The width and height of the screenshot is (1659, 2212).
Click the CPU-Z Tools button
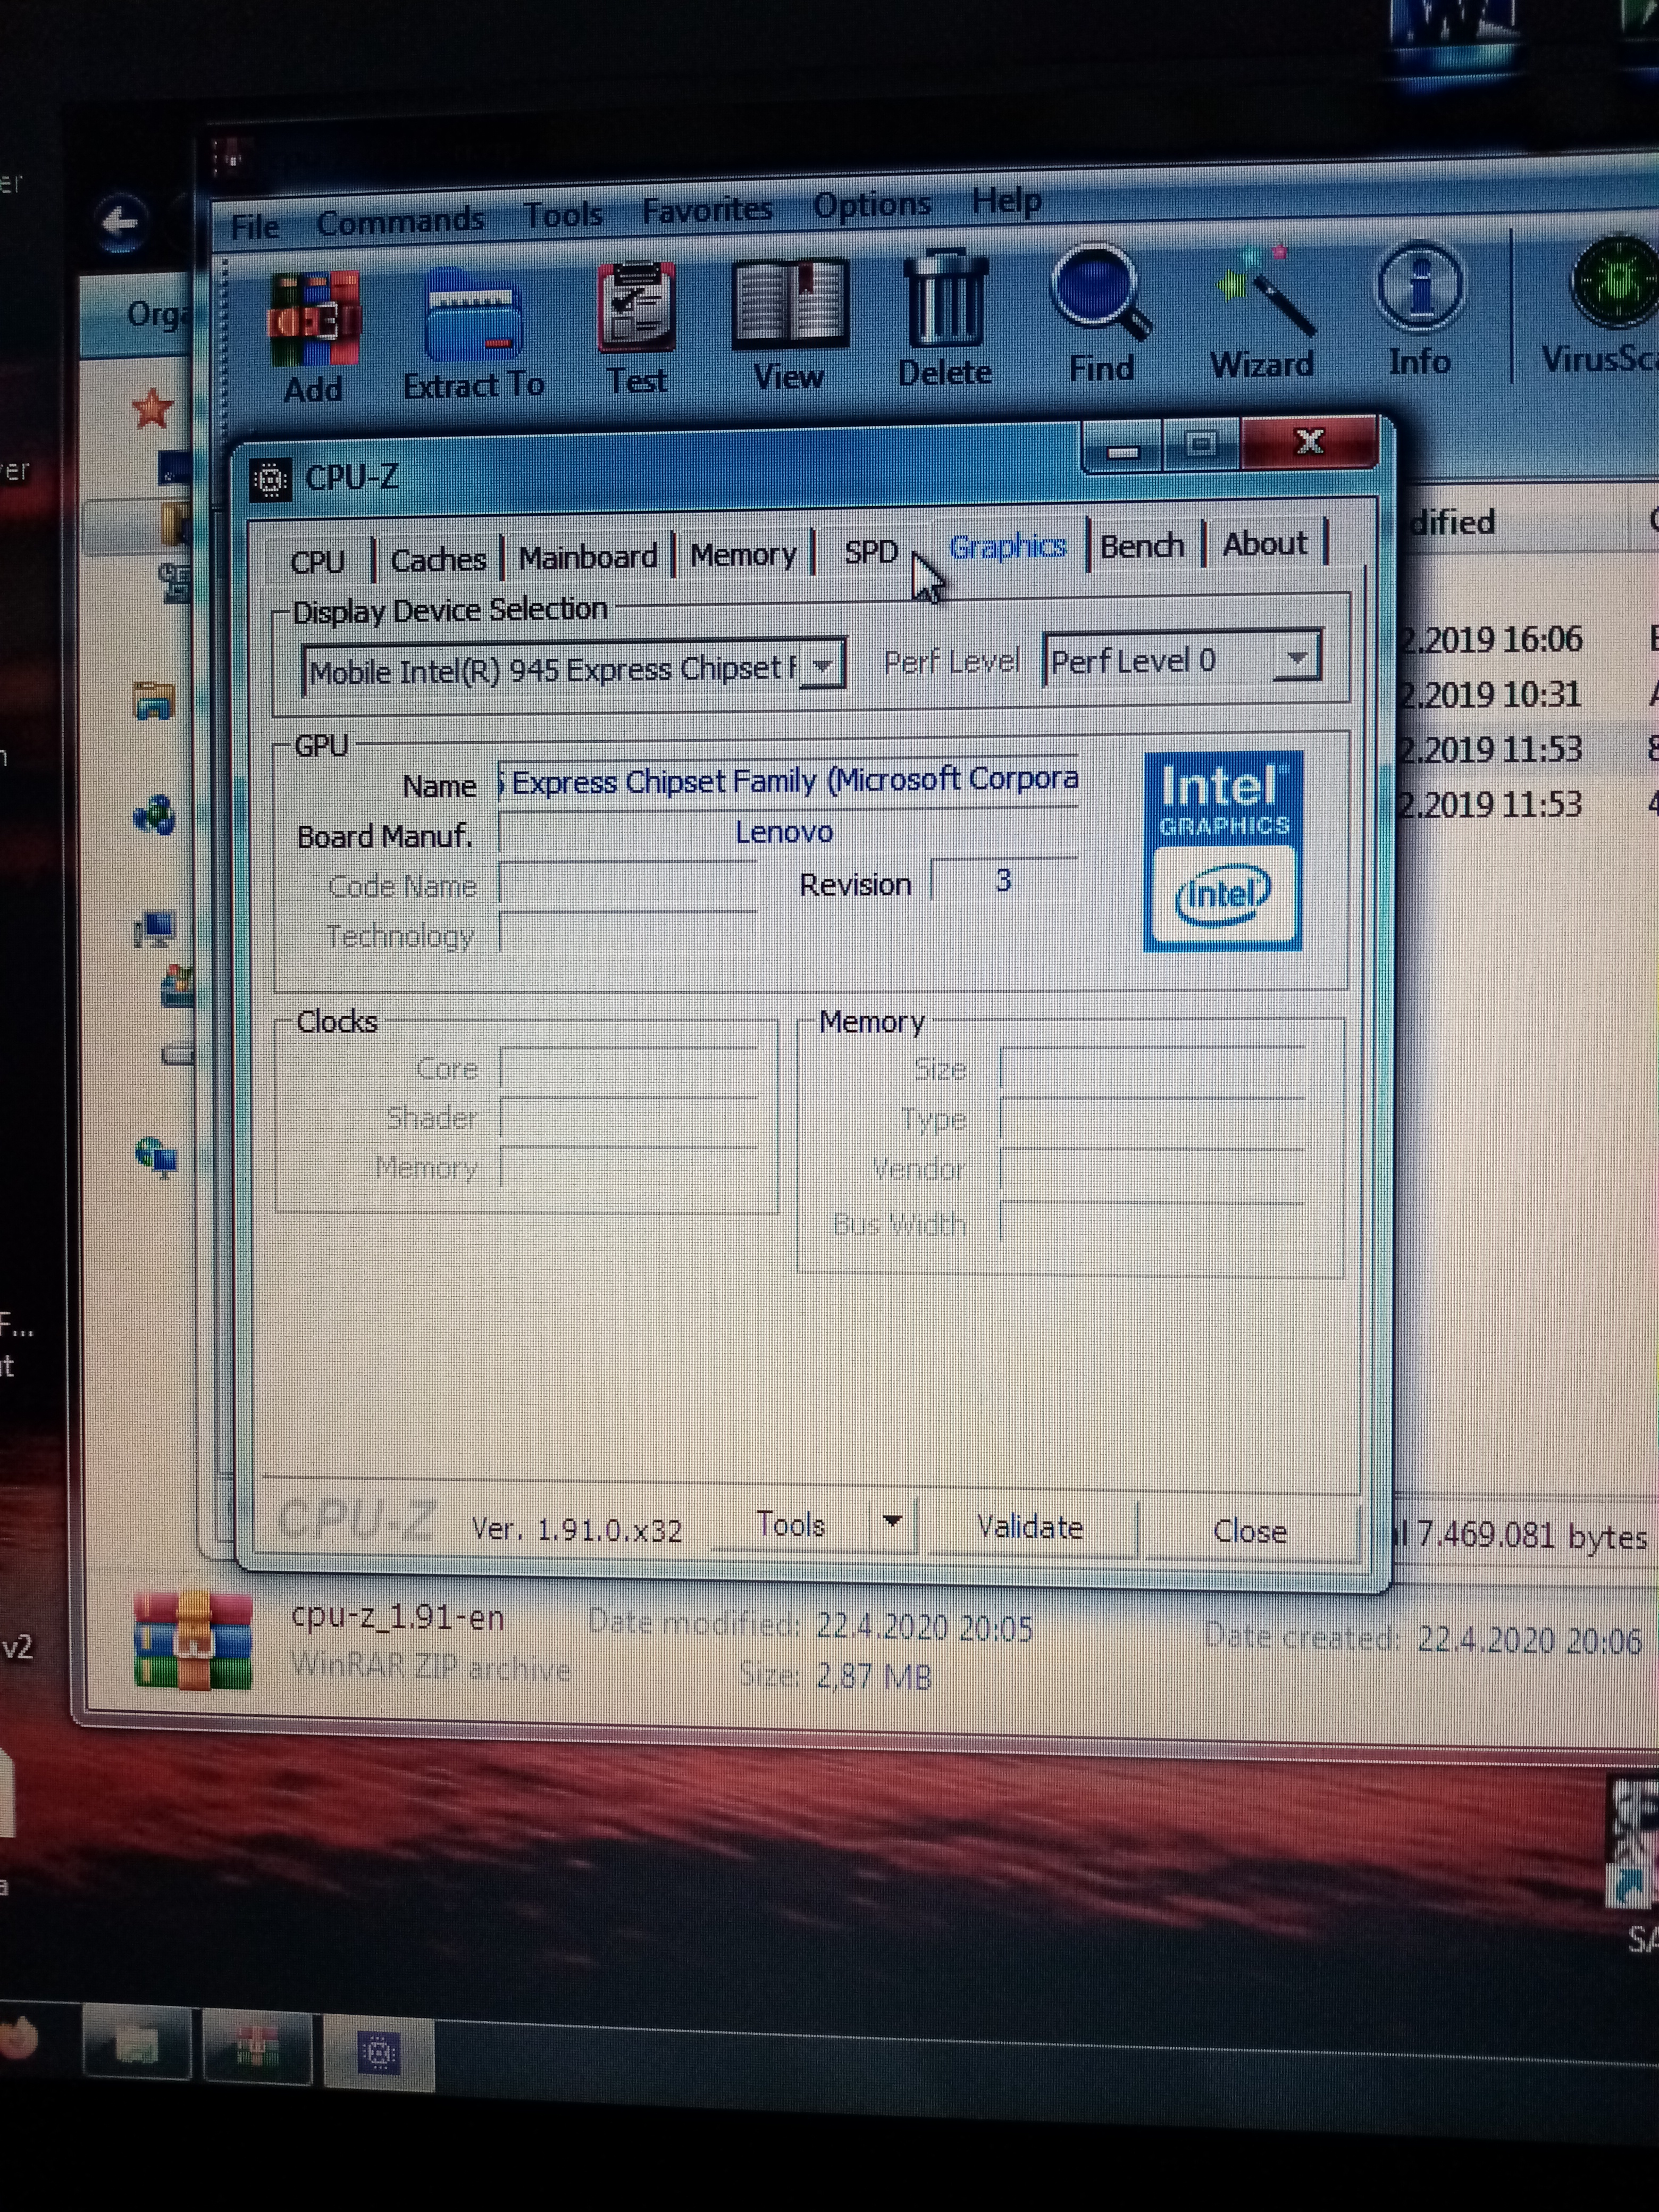pyautogui.click(x=791, y=1524)
